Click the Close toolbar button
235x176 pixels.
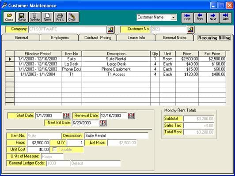(x=9, y=17)
